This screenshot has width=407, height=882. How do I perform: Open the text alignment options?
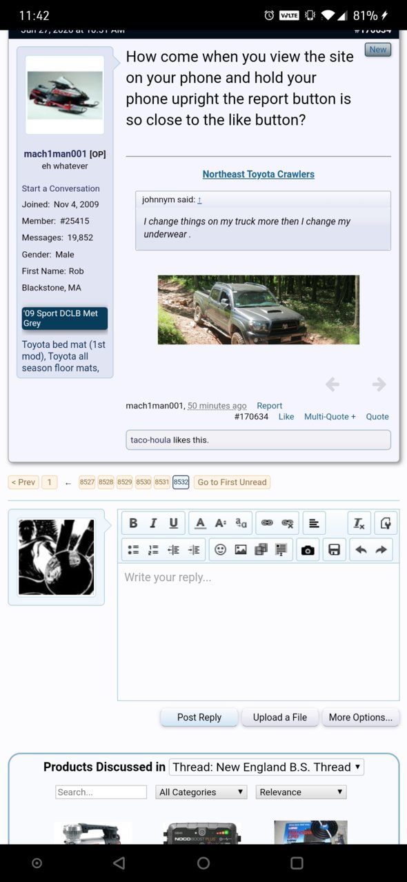point(314,523)
